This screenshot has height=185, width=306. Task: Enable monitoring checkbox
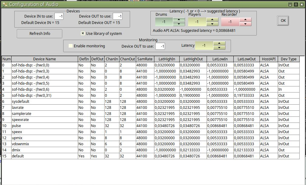coord(71,46)
